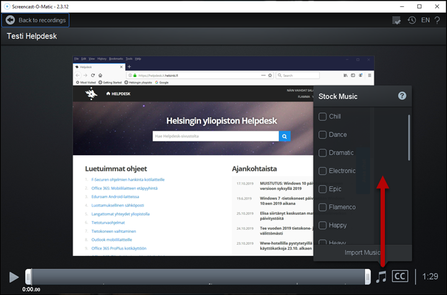Click the Stock Music list scrollbar
Screen dimensions: 447x295
tap(409, 138)
